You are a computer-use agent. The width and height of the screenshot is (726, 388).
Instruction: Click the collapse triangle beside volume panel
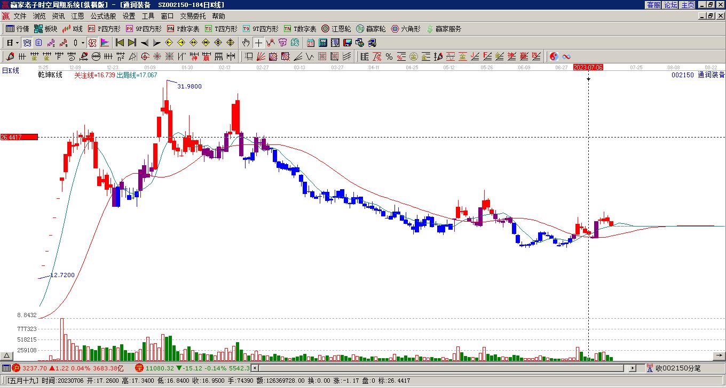pyautogui.click(x=7, y=356)
